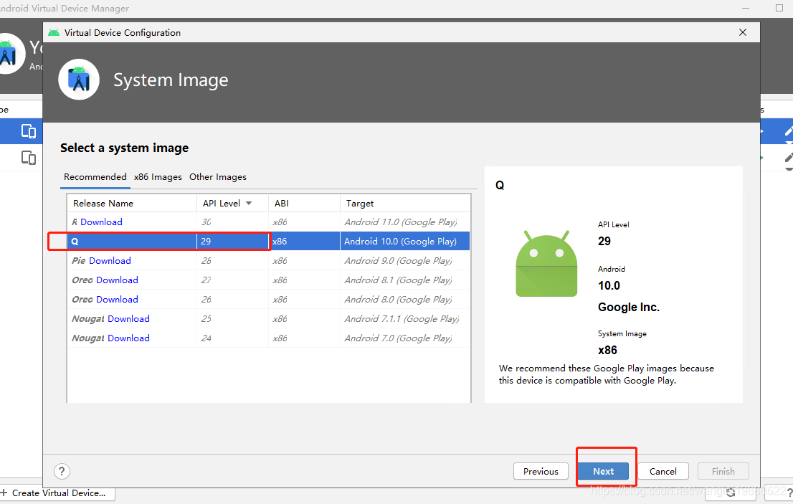Click the green Android robot image
The width and height of the screenshot is (793, 504).
click(x=546, y=263)
